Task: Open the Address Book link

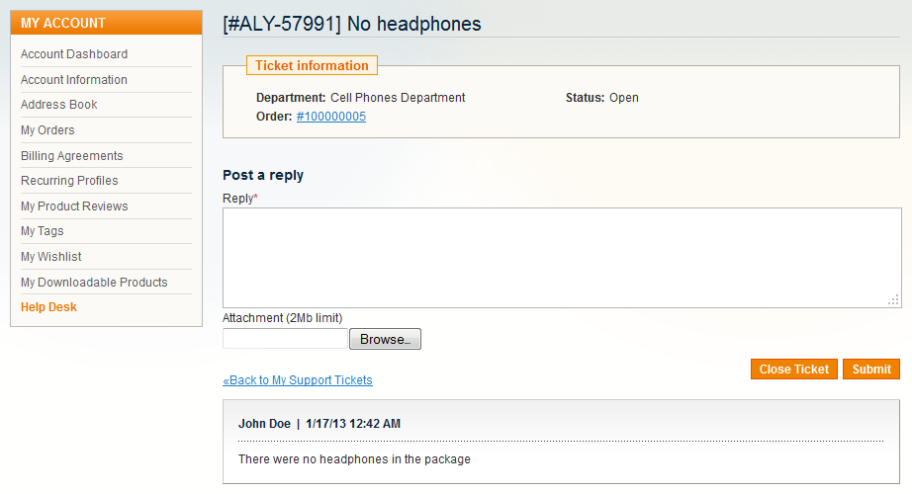Action: [x=58, y=105]
